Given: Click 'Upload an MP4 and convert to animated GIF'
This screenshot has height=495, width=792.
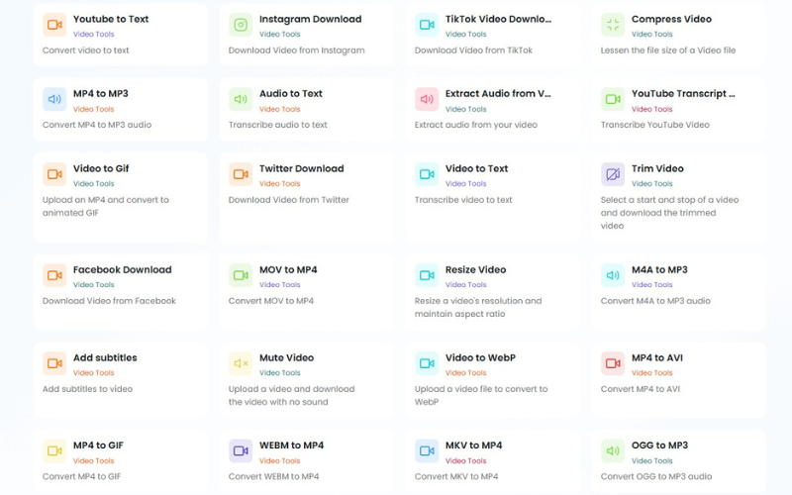Looking at the screenshot, I should click(x=106, y=206).
